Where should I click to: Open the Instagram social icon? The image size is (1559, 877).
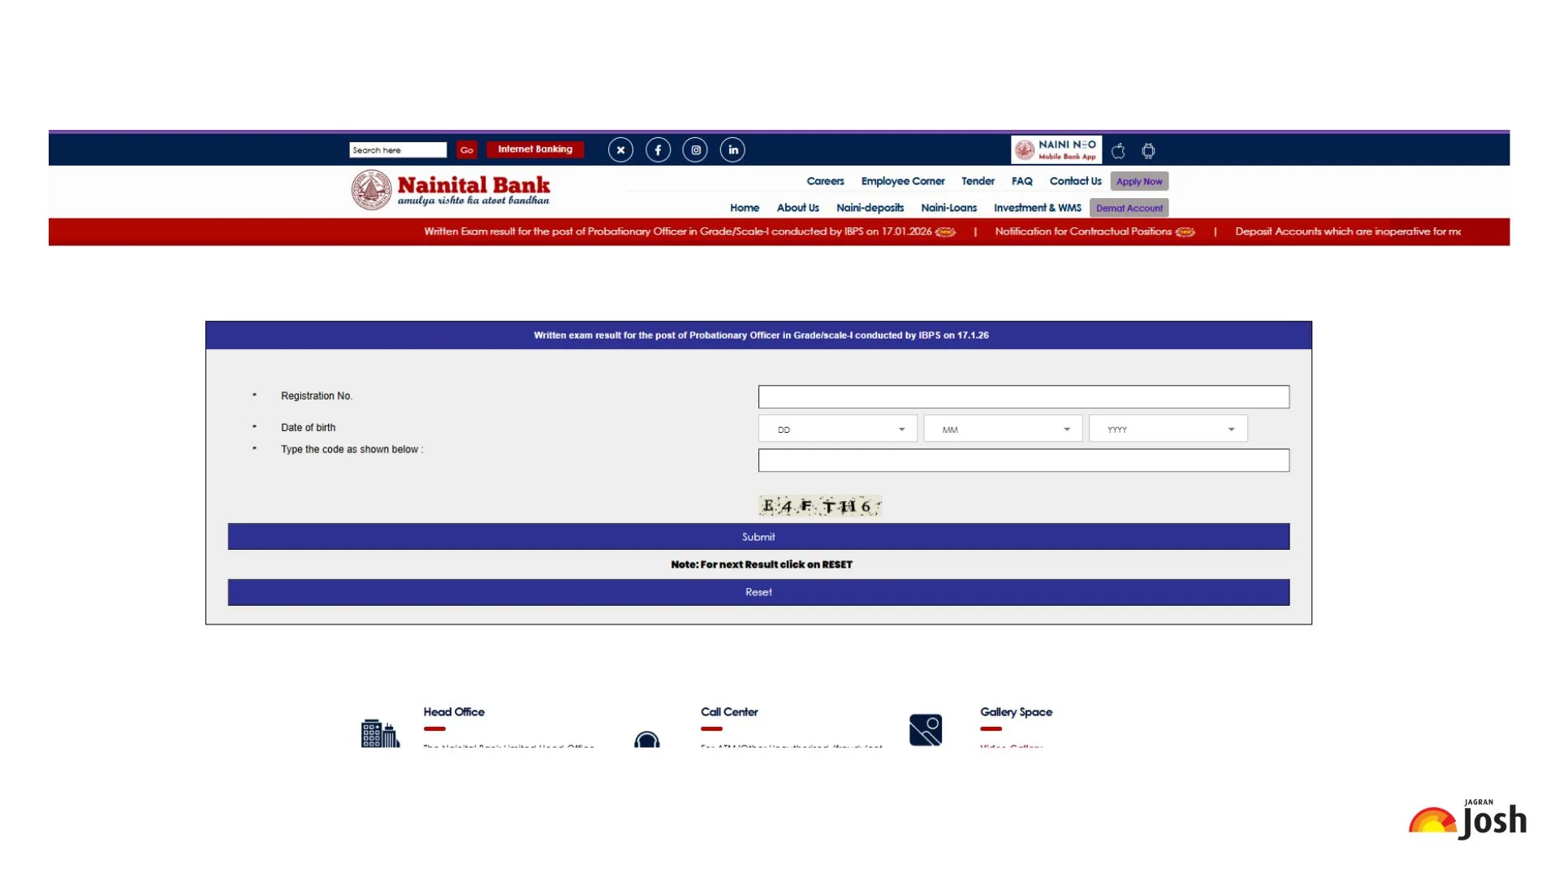tap(695, 150)
